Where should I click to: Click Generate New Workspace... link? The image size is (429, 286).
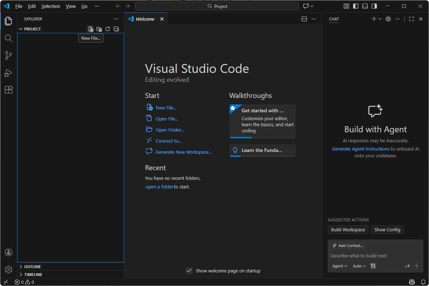point(184,152)
